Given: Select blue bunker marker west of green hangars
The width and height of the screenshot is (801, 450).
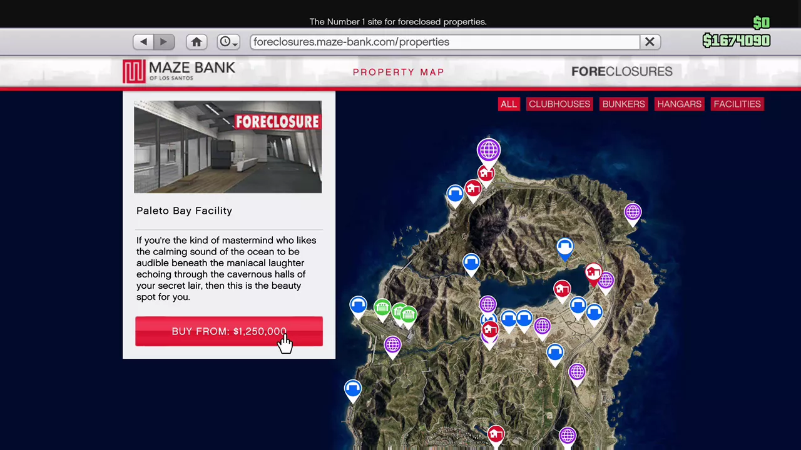Looking at the screenshot, I should [x=358, y=306].
